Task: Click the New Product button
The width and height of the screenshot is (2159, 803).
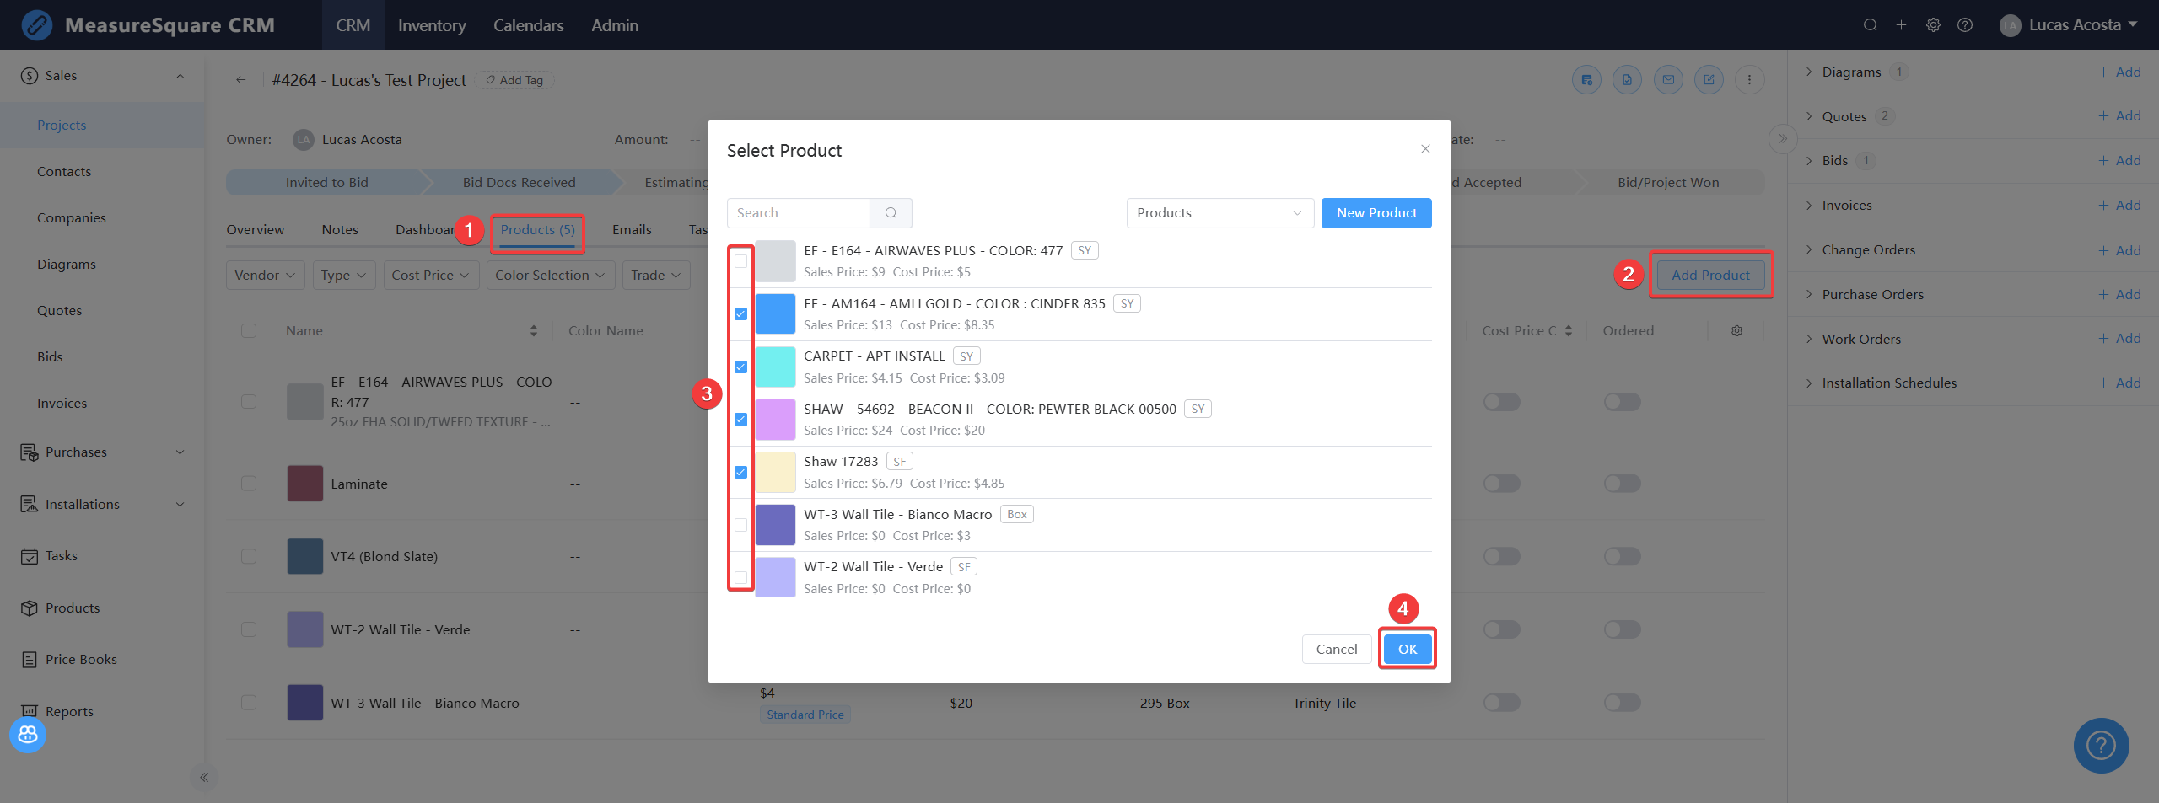Action: (1376, 213)
